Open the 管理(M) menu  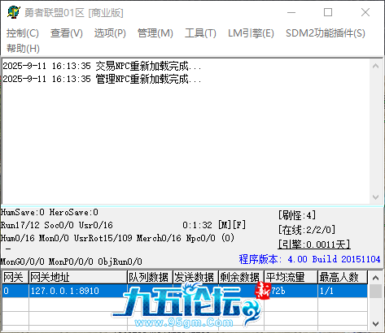(155, 33)
